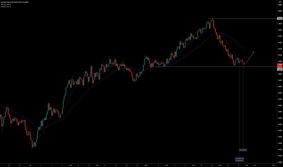The height and width of the screenshot is (167, 283).
Task: Click the Australian Dollar / New Zealand Dollar chart title
Action: coord(15,2)
